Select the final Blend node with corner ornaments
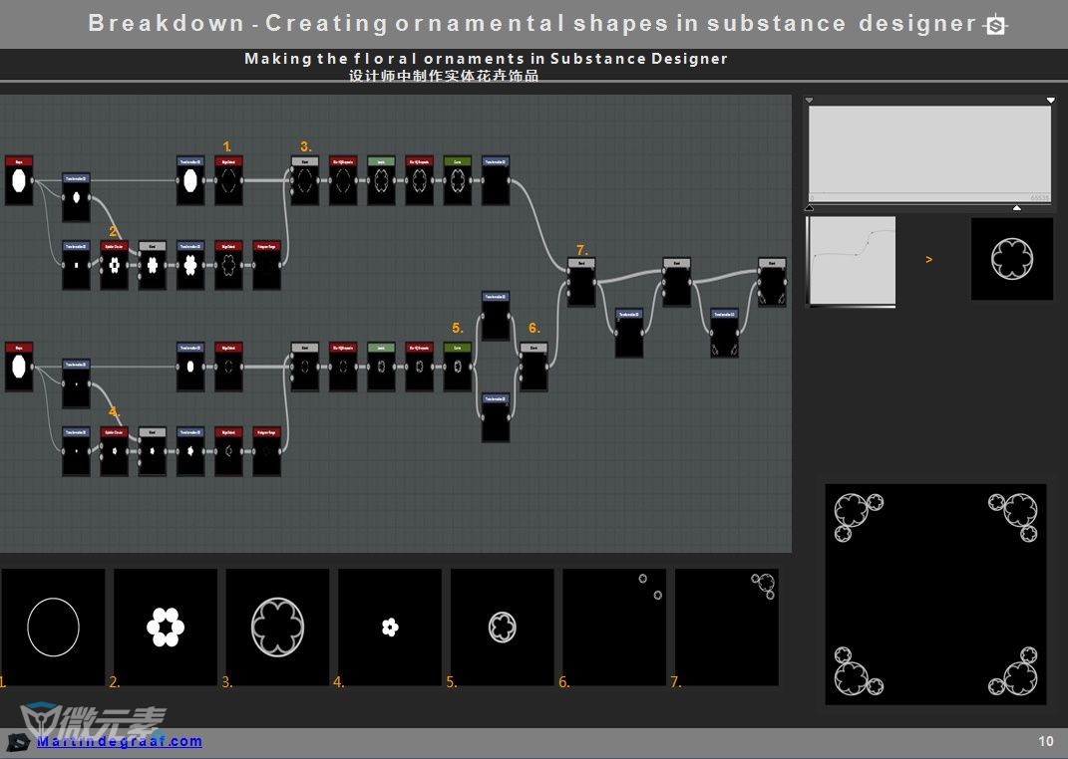Image resolution: width=1068 pixels, height=759 pixels. 773,282
